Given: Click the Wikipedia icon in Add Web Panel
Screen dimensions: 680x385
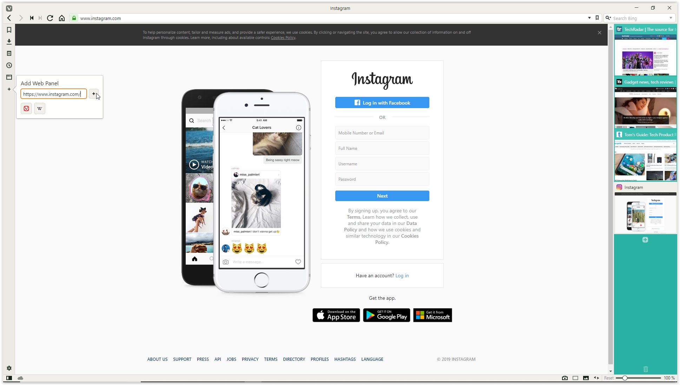Looking at the screenshot, I should pos(40,108).
